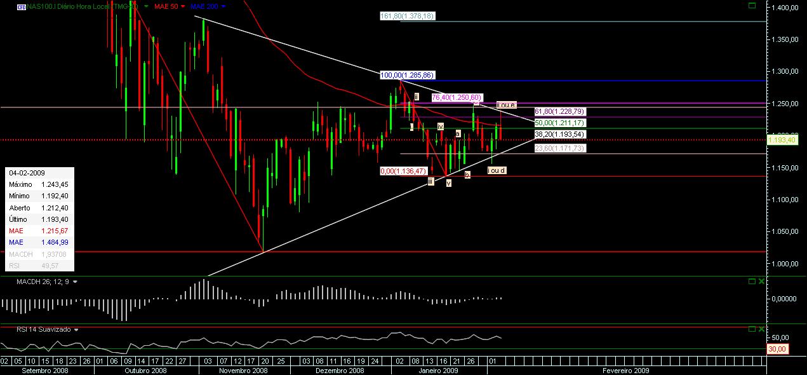The width and height of the screenshot is (807, 375).
Task: Click the RSI level tag 30,00
Action: point(778,348)
